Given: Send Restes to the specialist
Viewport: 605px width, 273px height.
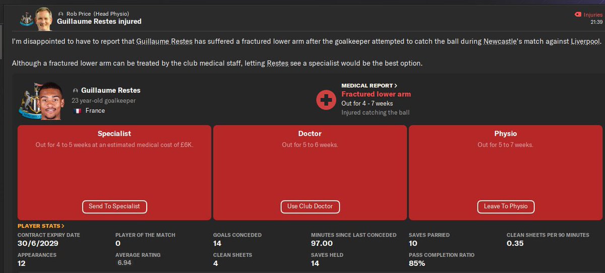Looking at the screenshot, I should [114, 206].
